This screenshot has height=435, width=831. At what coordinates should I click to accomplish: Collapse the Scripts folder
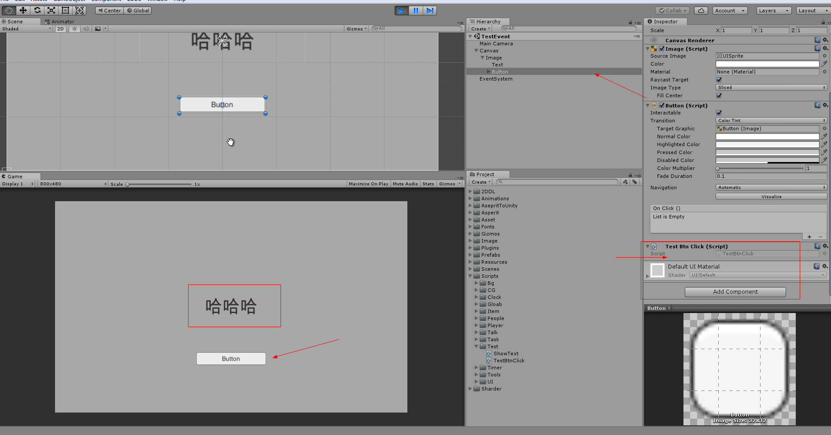click(x=470, y=276)
